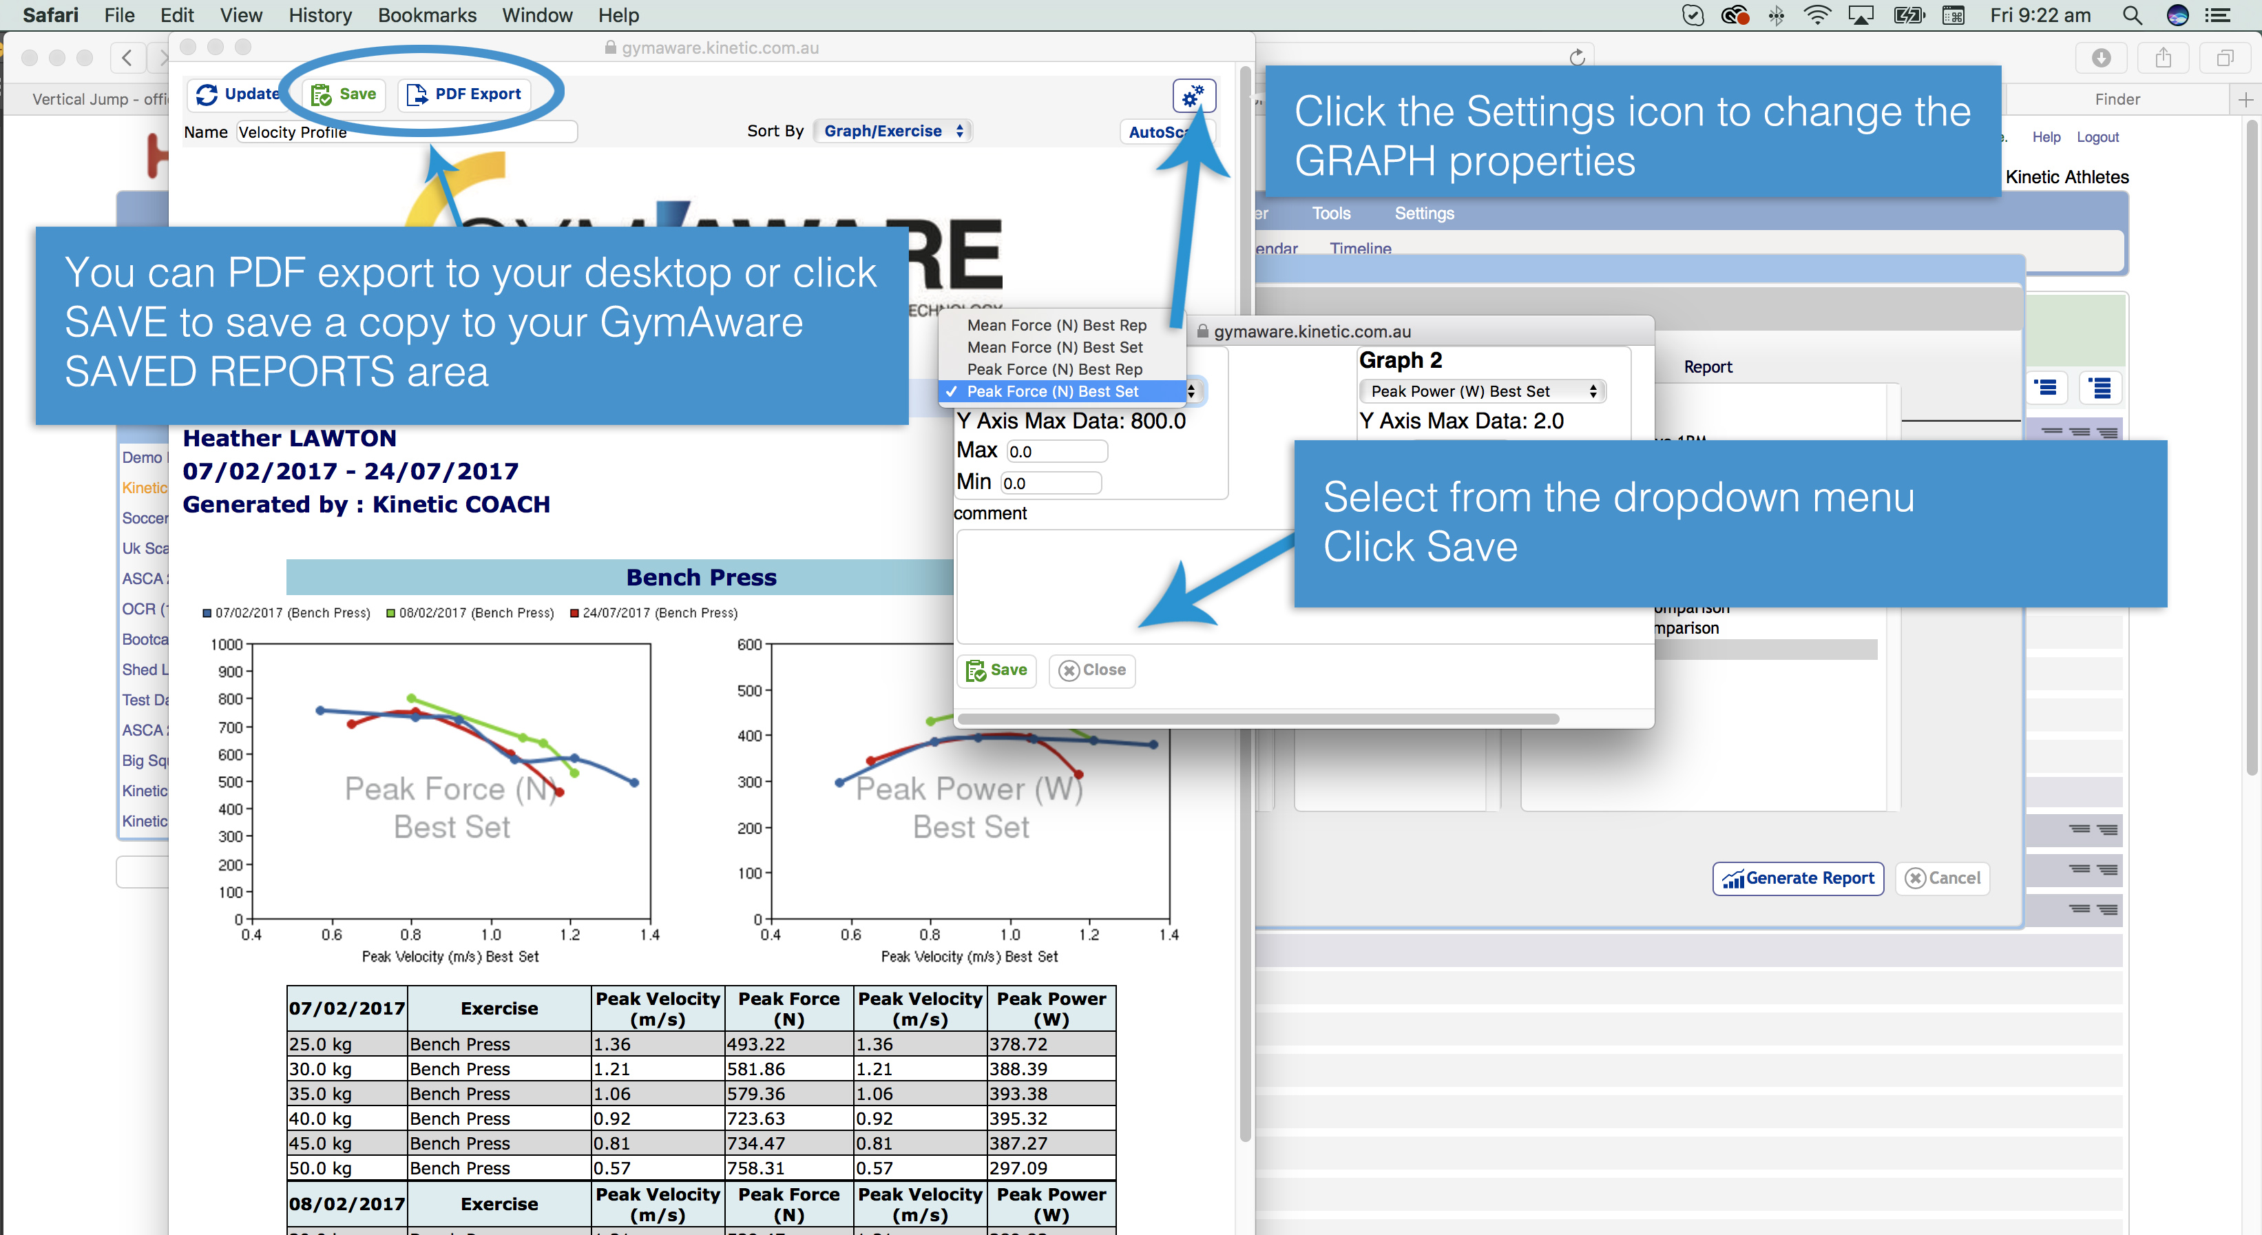Click the Help link
2262x1235 pixels.
click(x=2046, y=137)
